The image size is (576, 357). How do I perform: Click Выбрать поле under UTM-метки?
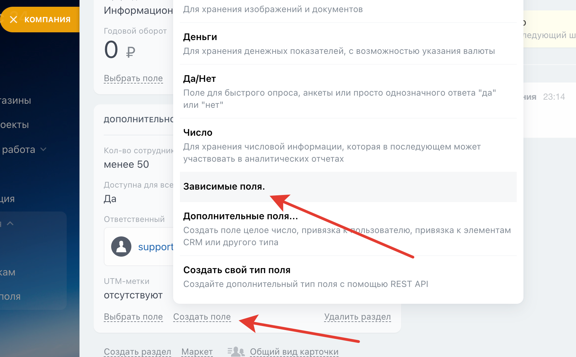click(133, 317)
